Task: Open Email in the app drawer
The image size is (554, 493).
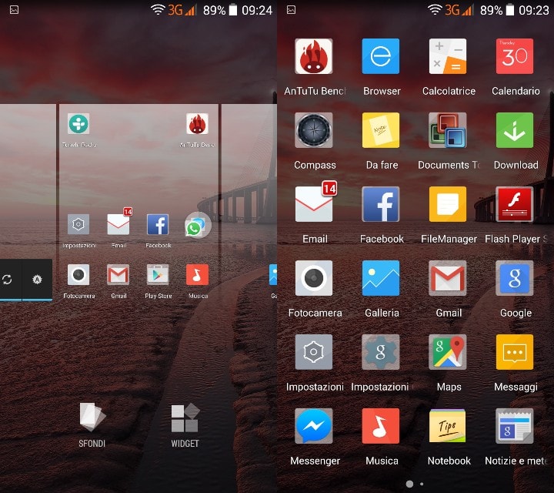Action: coord(314,204)
